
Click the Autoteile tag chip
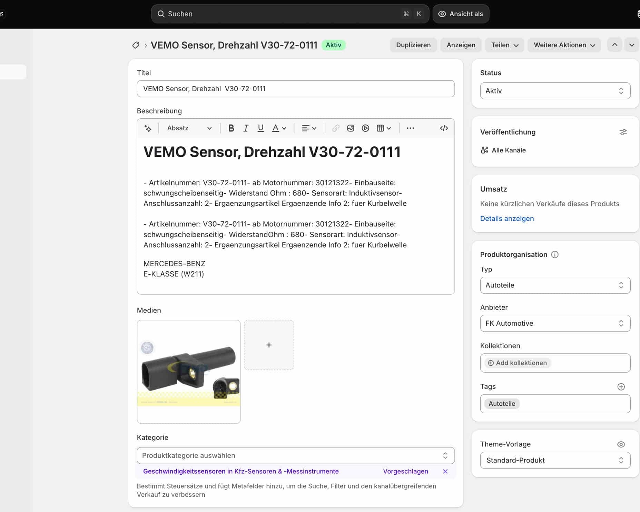click(x=502, y=404)
